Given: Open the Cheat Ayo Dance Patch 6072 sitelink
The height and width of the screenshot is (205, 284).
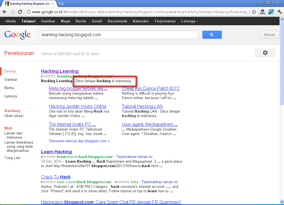Looking at the screenshot, I should tap(150, 88).
